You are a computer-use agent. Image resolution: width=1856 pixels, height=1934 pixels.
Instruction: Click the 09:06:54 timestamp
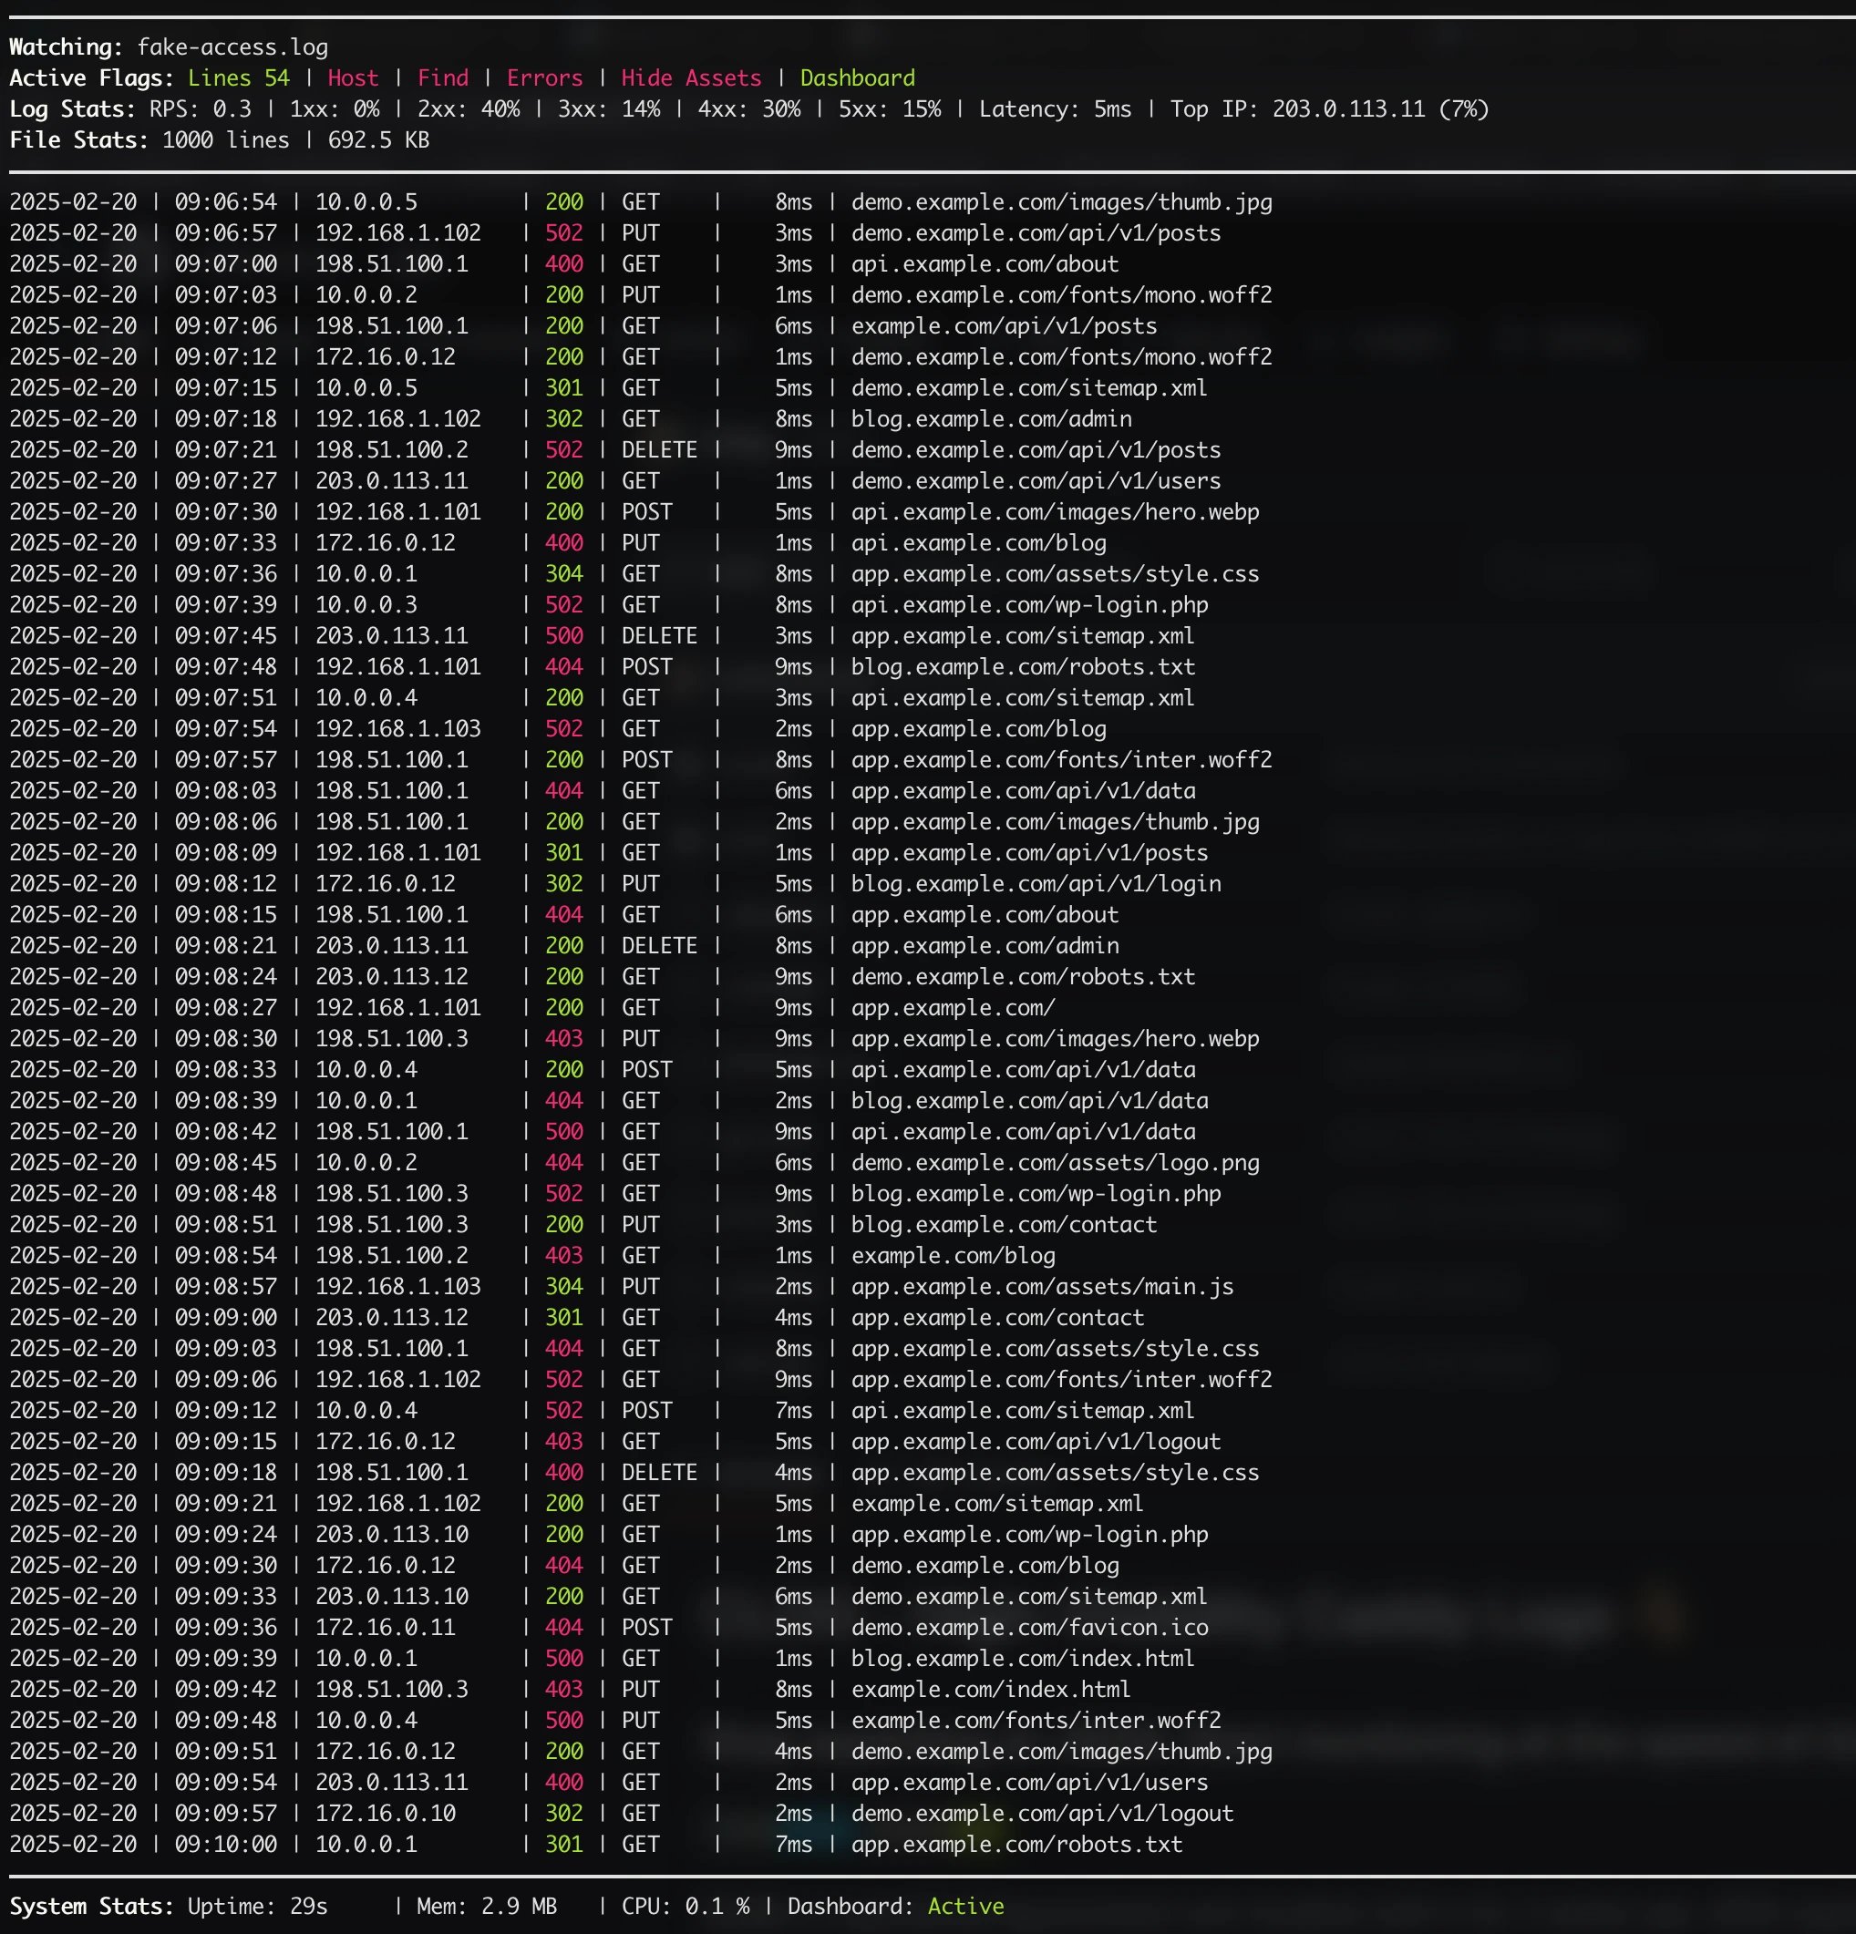click(226, 202)
